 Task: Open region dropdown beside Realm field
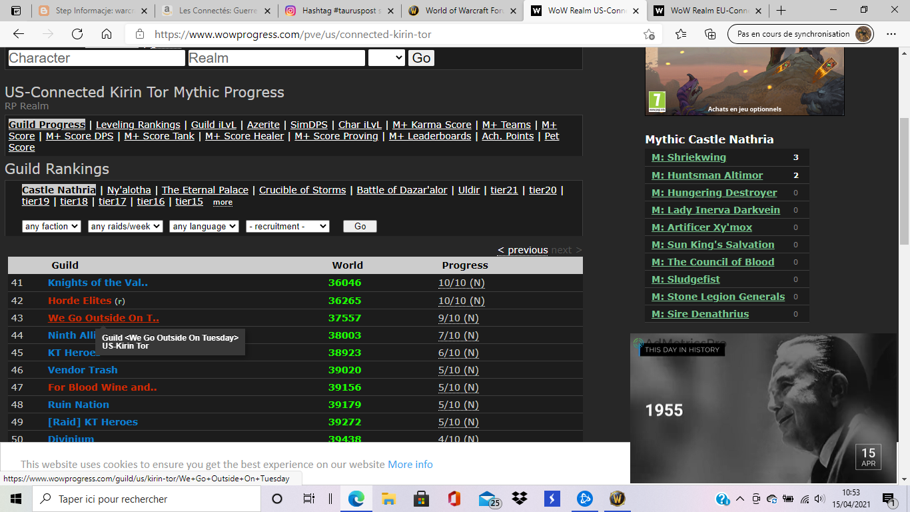click(x=386, y=58)
